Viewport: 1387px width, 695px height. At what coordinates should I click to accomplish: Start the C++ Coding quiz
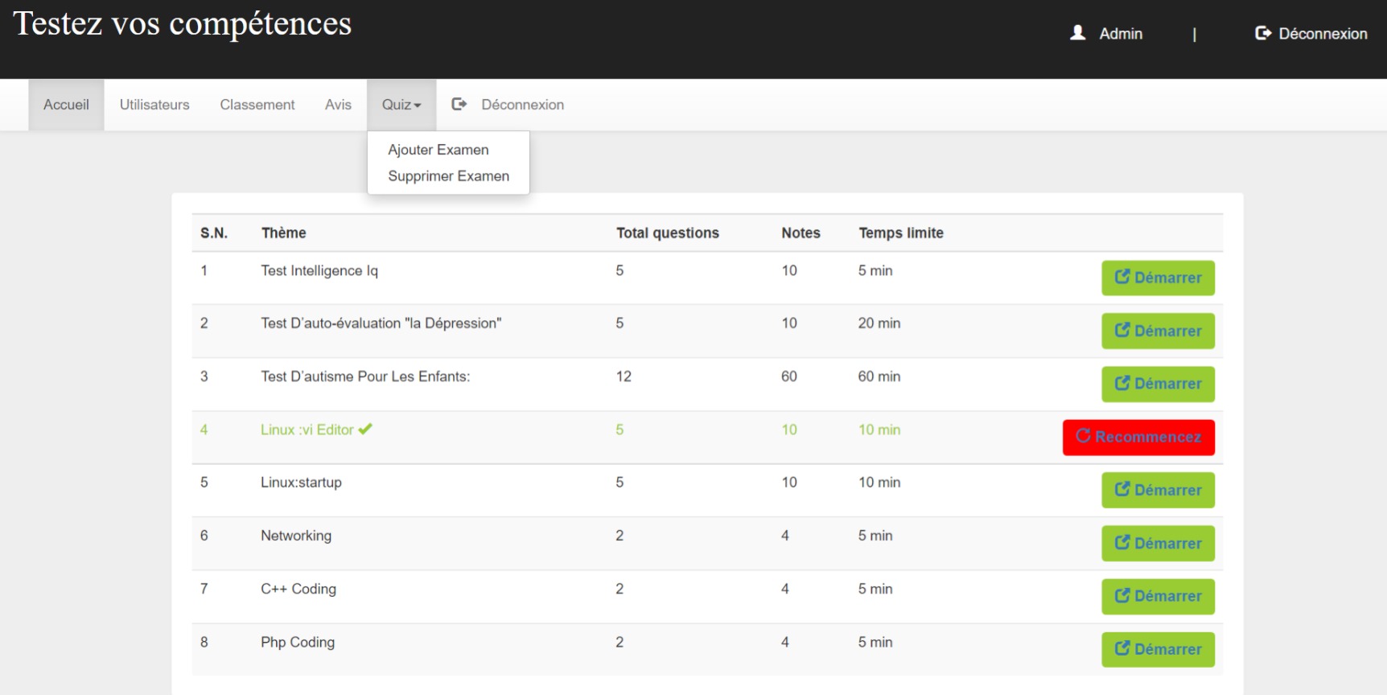coord(1158,596)
